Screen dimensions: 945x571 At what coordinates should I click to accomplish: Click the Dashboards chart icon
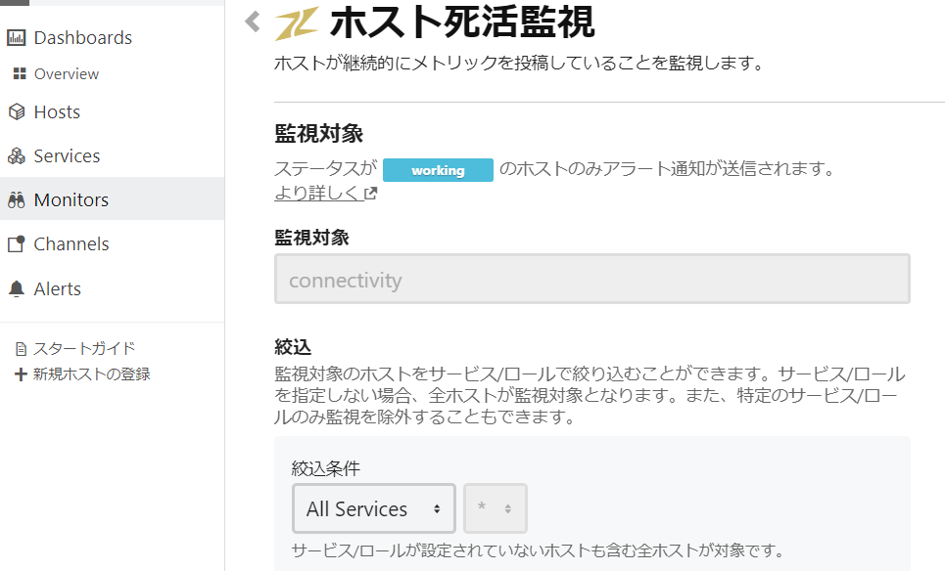(17, 38)
